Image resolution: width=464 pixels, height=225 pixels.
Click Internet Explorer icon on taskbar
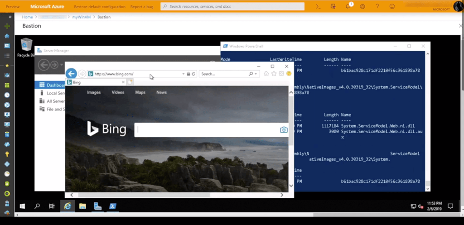click(68, 206)
